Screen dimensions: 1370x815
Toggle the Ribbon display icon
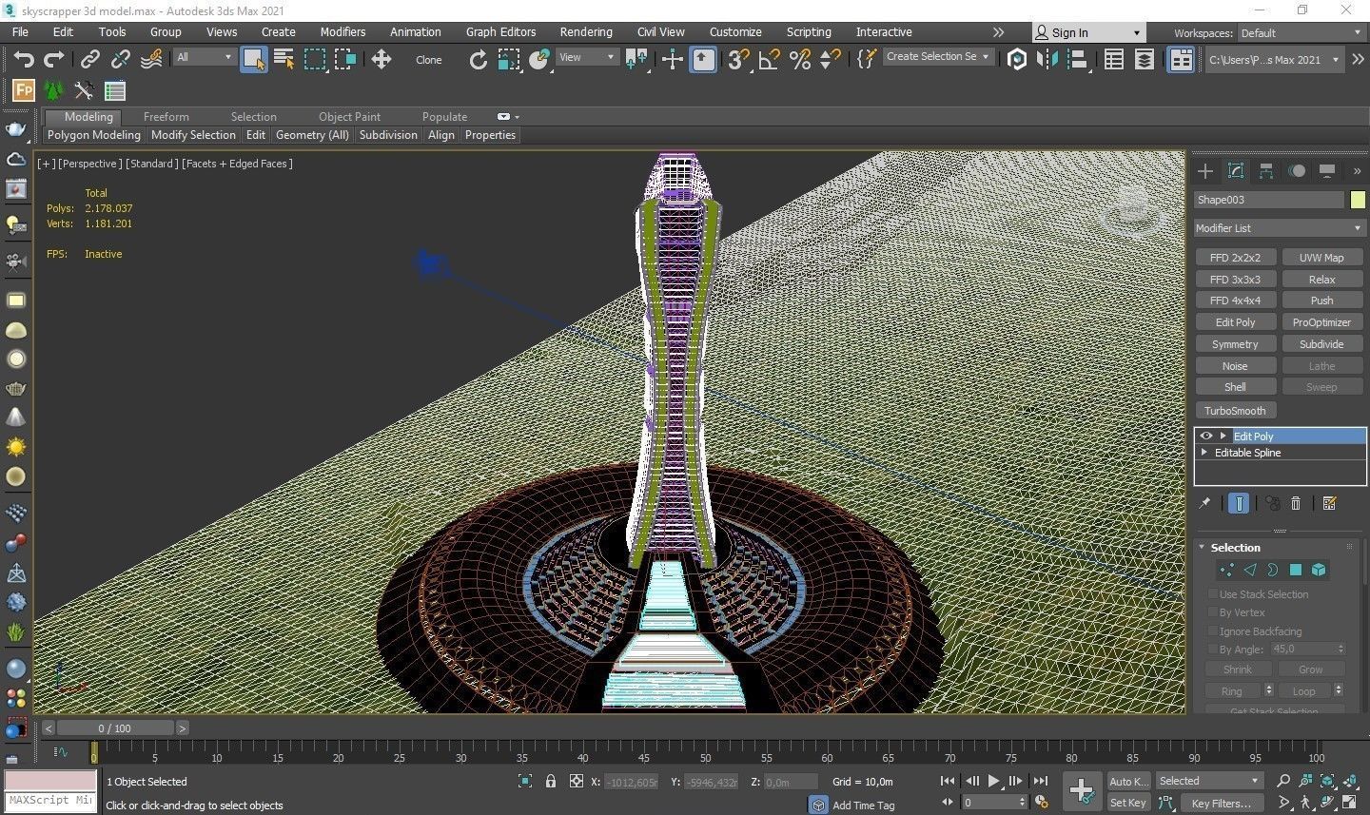click(x=1181, y=60)
